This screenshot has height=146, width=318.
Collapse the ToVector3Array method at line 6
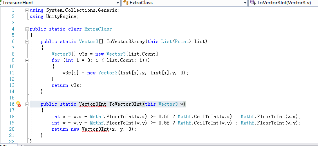(x=27, y=41)
